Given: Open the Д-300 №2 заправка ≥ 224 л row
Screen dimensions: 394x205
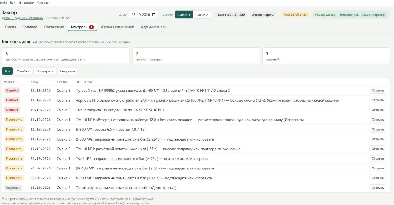Looking at the screenshot, I should pyautogui.click(x=378, y=139).
